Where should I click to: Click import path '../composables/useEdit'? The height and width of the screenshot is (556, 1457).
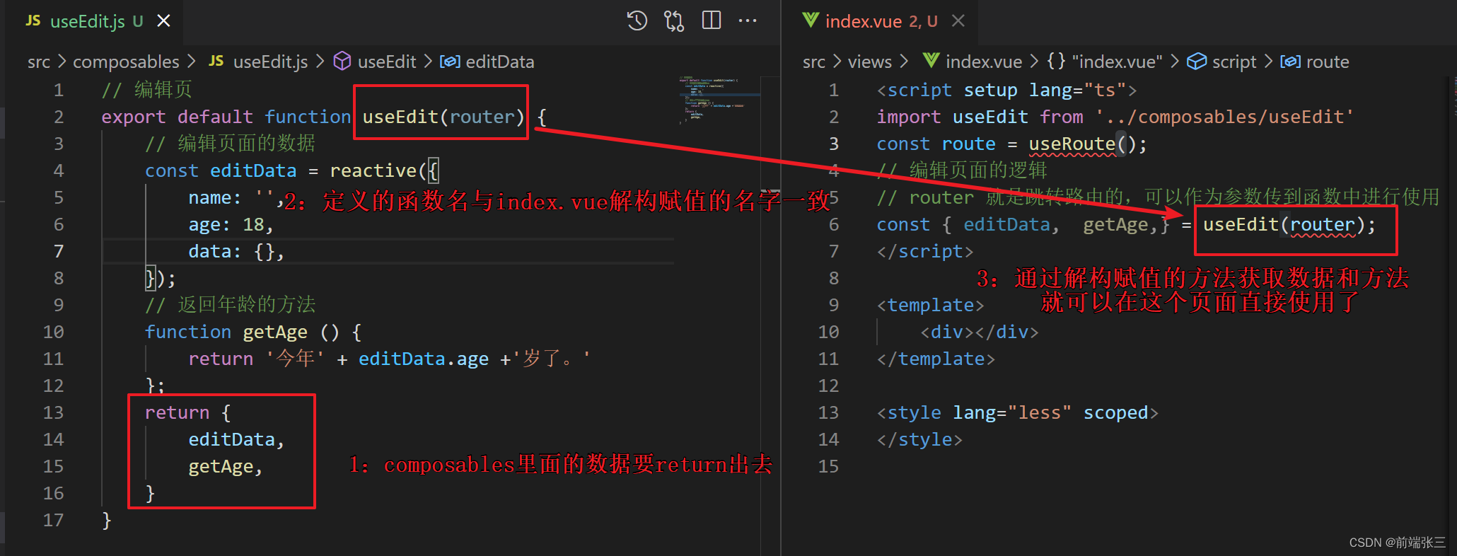(x=1224, y=117)
